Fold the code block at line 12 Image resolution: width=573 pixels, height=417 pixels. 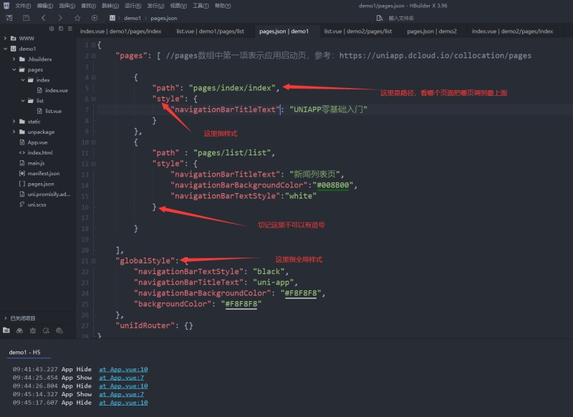tap(93, 164)
